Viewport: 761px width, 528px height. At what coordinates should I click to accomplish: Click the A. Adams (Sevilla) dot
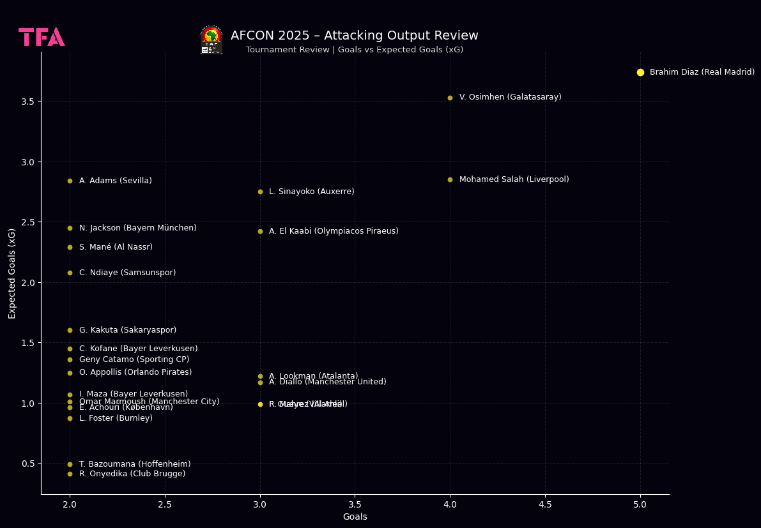click(70, 181)
